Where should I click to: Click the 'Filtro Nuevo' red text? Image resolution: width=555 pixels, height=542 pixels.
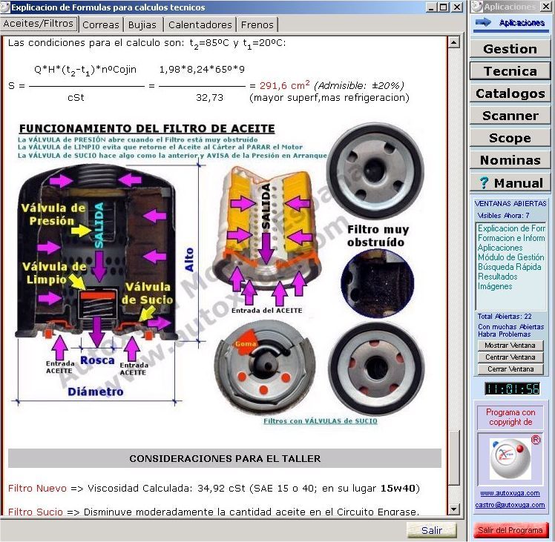tap(37, 488)
